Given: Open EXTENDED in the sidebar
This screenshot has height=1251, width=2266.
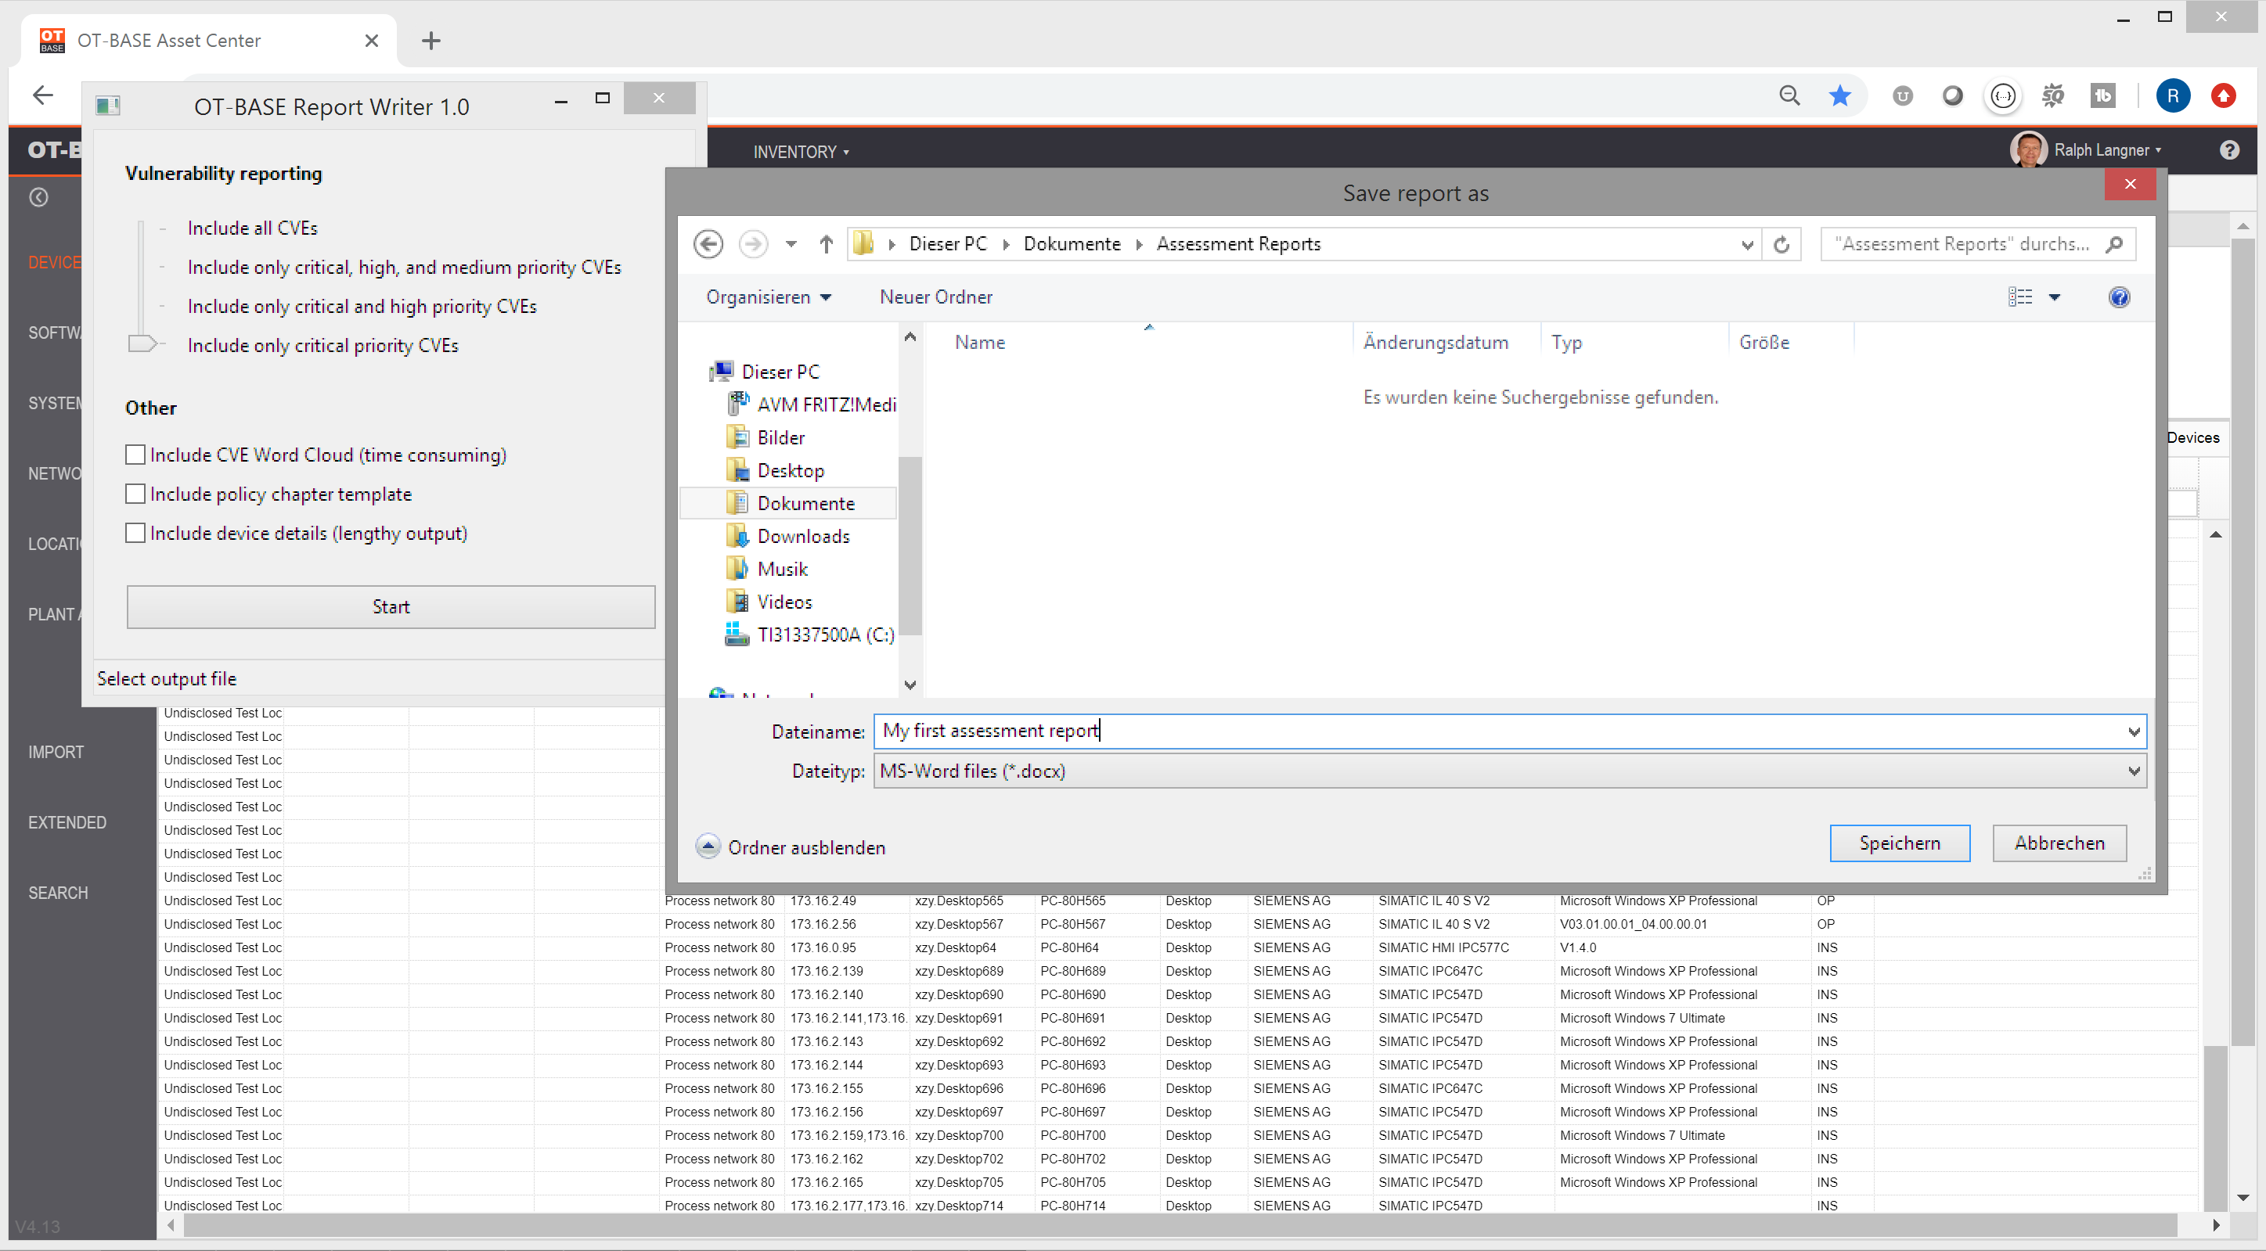Looking at the screenshot, I should tap(67, 822).
